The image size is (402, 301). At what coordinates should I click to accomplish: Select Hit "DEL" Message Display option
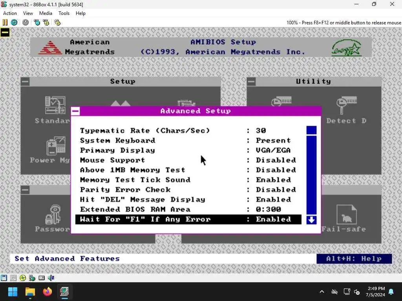(188, 199)
